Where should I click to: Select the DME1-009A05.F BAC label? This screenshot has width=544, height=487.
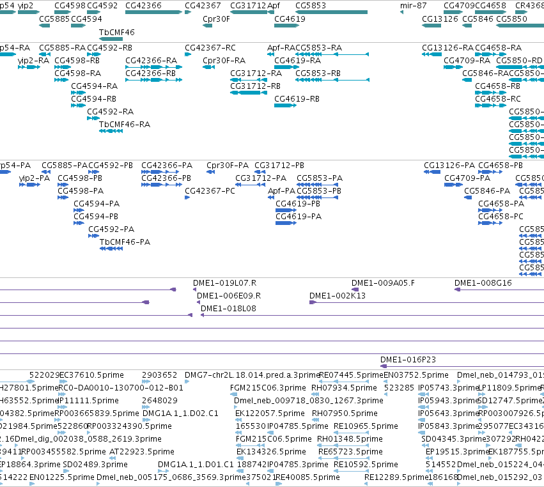(383, 283)
